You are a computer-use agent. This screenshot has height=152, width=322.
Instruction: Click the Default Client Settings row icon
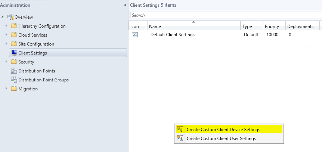[135, 35]
